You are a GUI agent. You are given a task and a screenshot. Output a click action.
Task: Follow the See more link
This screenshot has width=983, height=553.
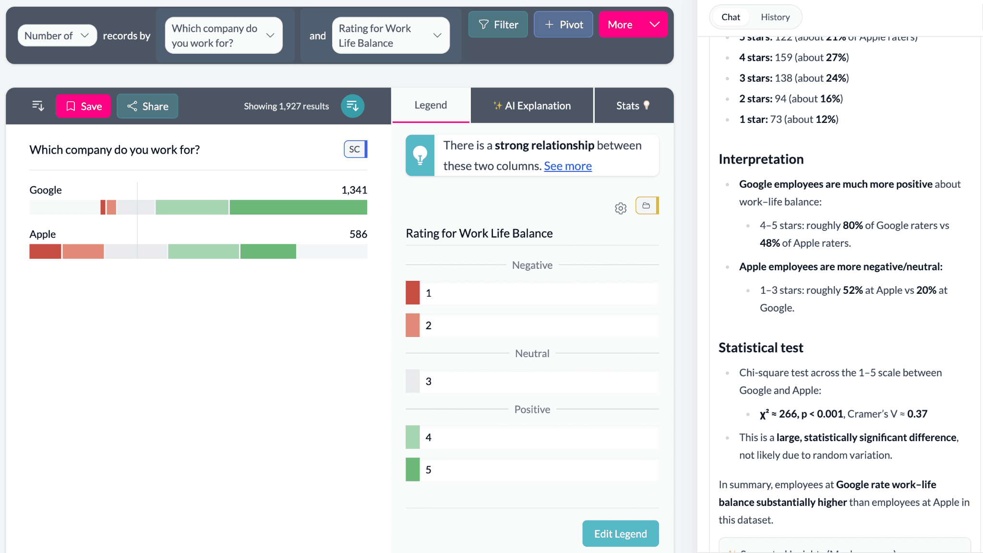tap(567, 166)
